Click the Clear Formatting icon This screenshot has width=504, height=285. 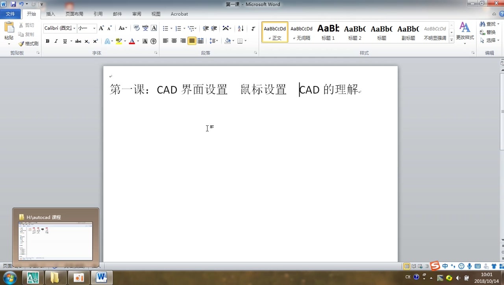(137, 28)
